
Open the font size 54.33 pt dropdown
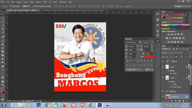point(138,46)
